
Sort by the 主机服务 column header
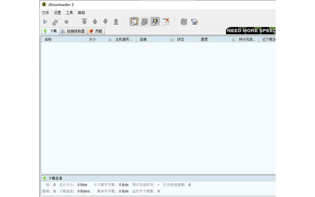[x=124, y=39]
